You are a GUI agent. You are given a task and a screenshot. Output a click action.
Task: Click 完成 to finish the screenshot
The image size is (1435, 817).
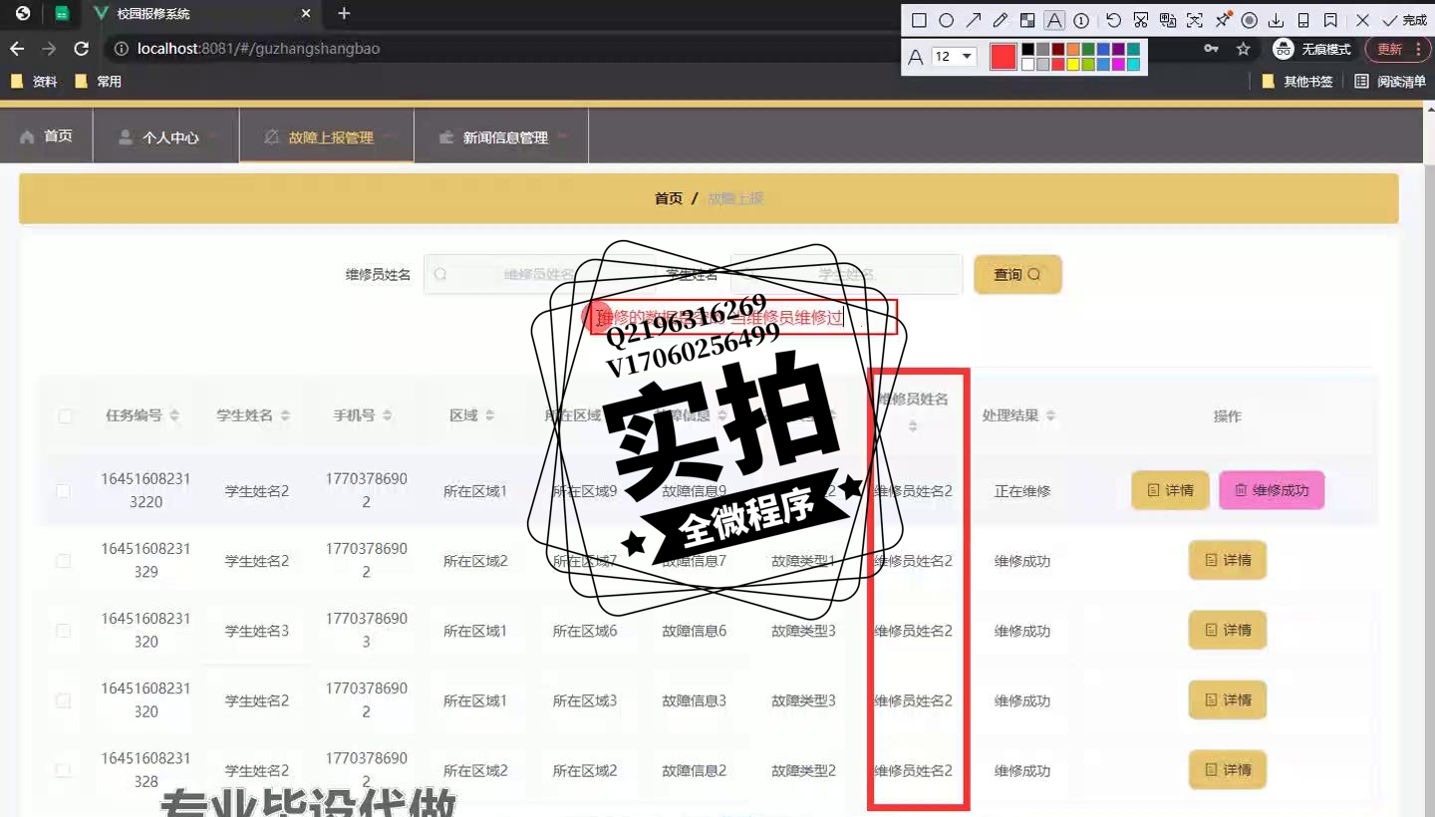pos(1405,20)
